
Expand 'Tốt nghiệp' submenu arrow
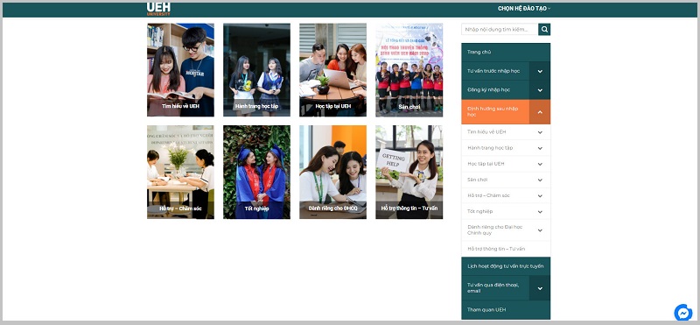[540, 211]
